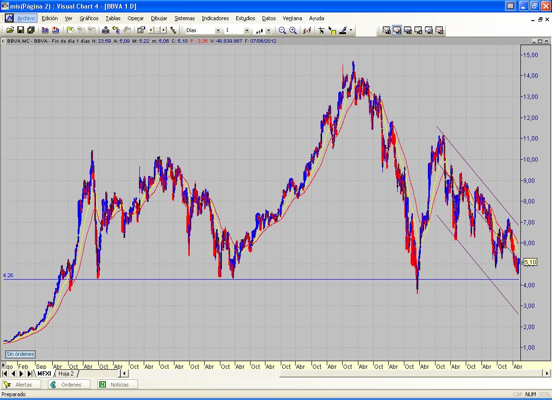
Task: Click the time axis scroll arrow left of Feb
Action: click(x=3, y=365)
